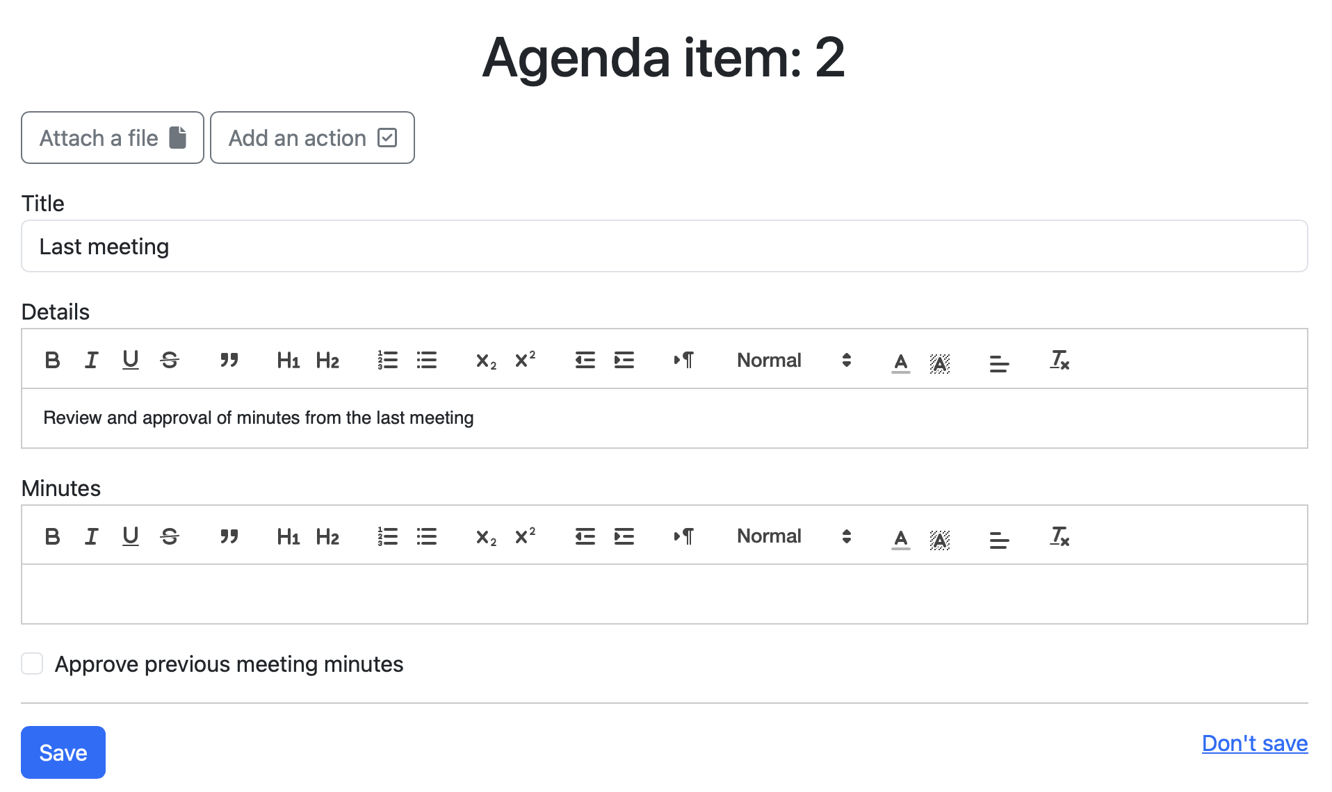The image size is (1332, 792).
Task: Toggle text direction in Details toolbar
Action: 683,360
